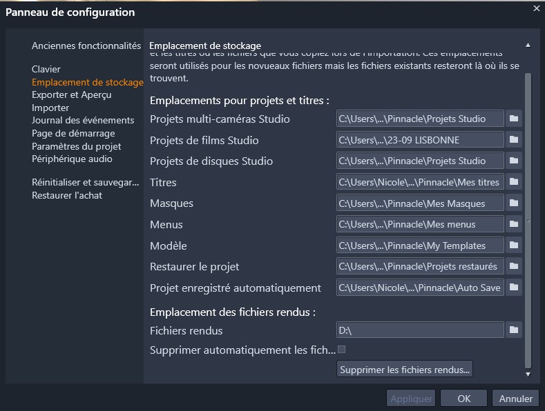Open Anciennes fonctionnalités section
The image size is (545, 411).
point(86,46)
